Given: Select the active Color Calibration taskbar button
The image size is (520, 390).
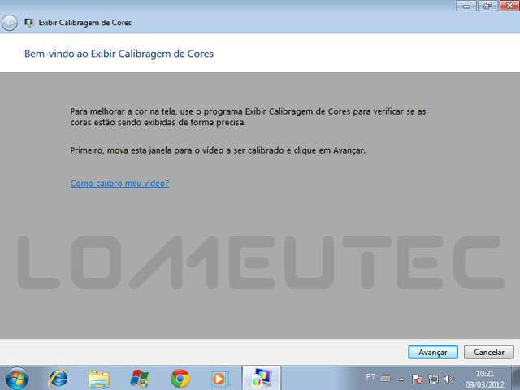Looking at the screenshot, I should coord(262,378).
